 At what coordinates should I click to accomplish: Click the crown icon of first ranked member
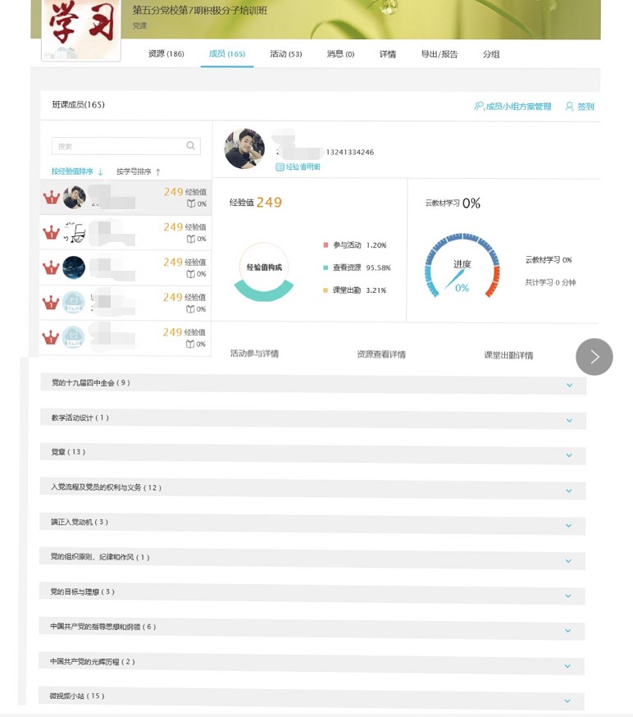[x=51, y=198]
